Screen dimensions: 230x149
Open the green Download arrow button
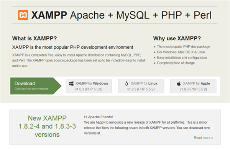[36, 86]
